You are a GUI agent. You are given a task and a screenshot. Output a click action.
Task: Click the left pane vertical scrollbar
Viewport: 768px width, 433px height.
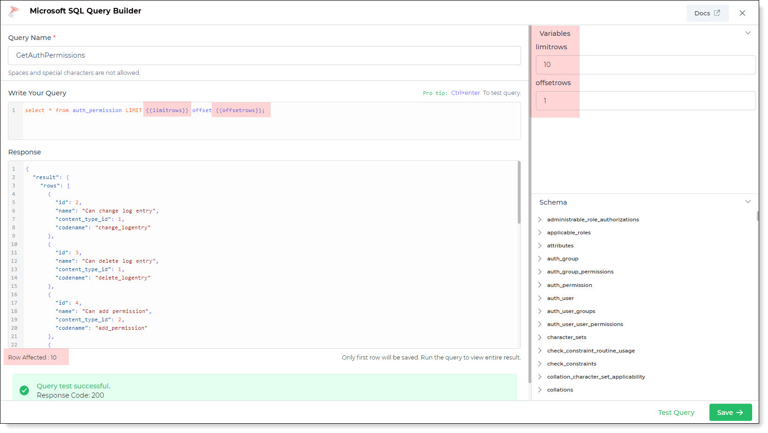click(x=529, y=205)
